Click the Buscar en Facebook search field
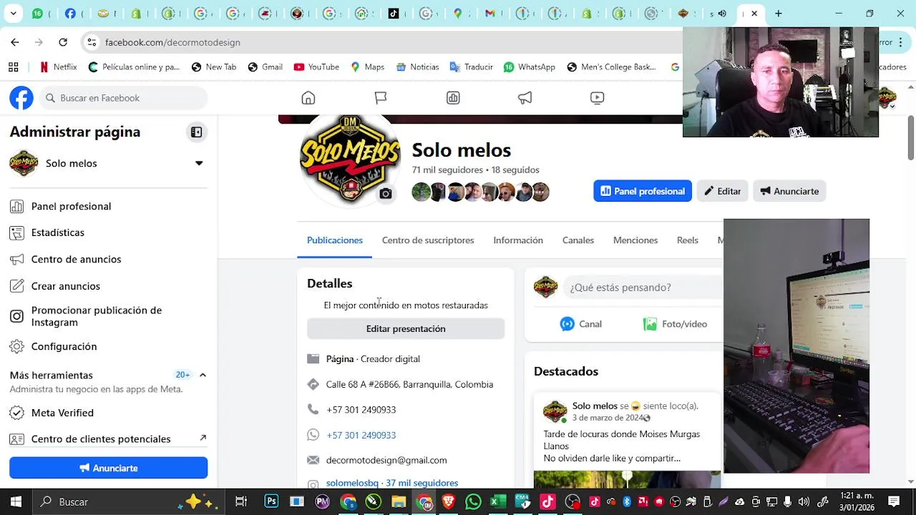The image size is (916, 515). pyautogui.click(x=124, y=98)
